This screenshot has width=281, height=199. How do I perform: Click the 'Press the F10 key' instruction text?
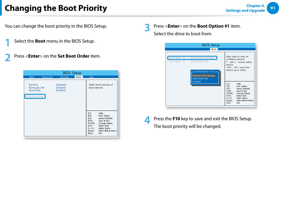click(203, 119)
